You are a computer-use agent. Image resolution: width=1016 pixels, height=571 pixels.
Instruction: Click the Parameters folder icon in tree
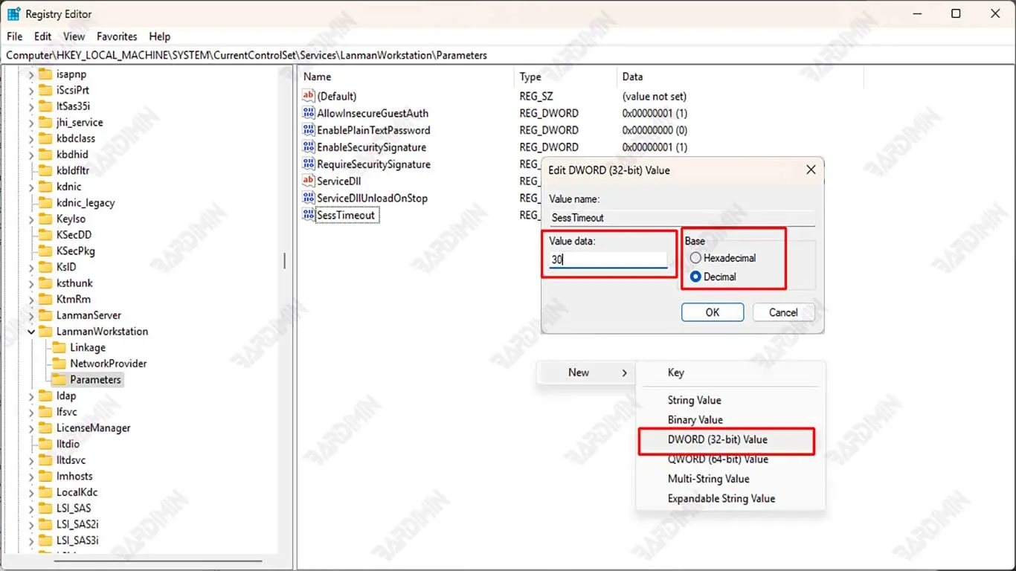[x=59, y=380]
